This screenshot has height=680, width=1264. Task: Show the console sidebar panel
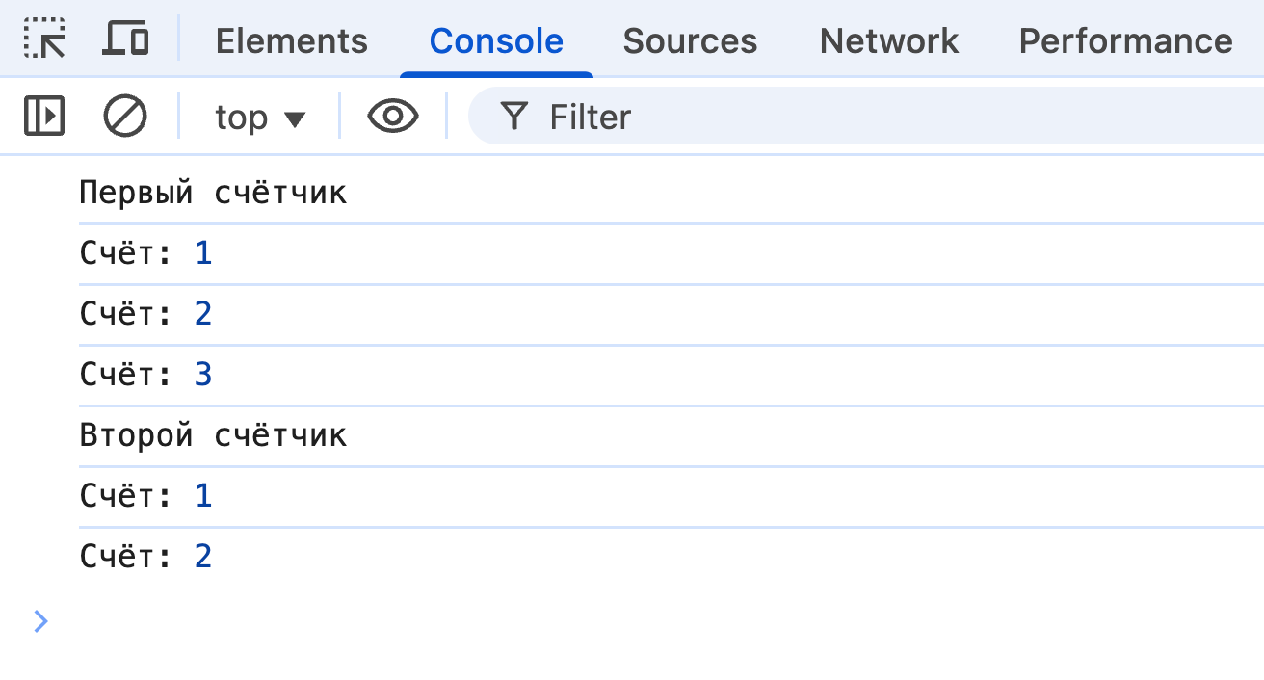(x=44, y=117)
